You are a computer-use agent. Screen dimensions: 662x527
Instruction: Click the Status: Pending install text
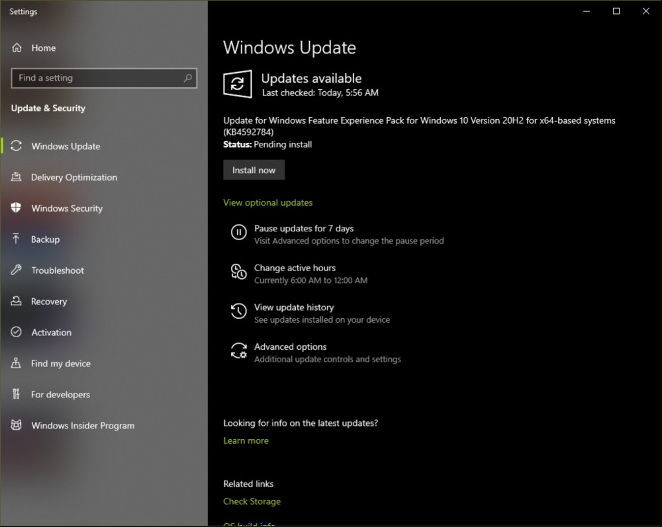pos(267,145)
